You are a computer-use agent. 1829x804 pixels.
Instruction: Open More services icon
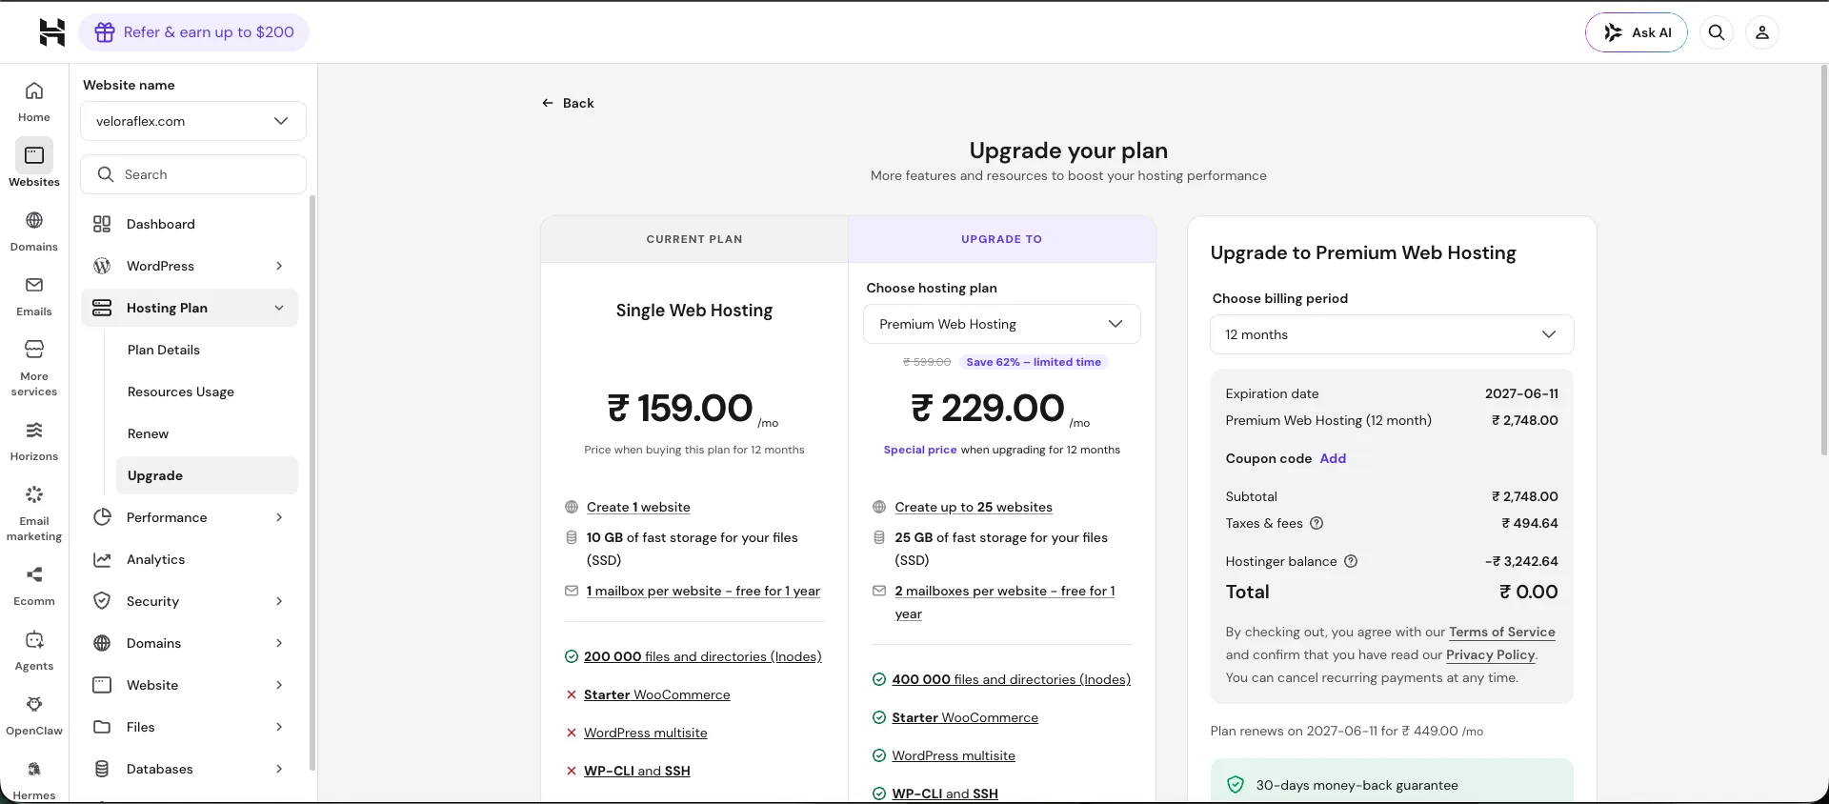pos(34,349)
